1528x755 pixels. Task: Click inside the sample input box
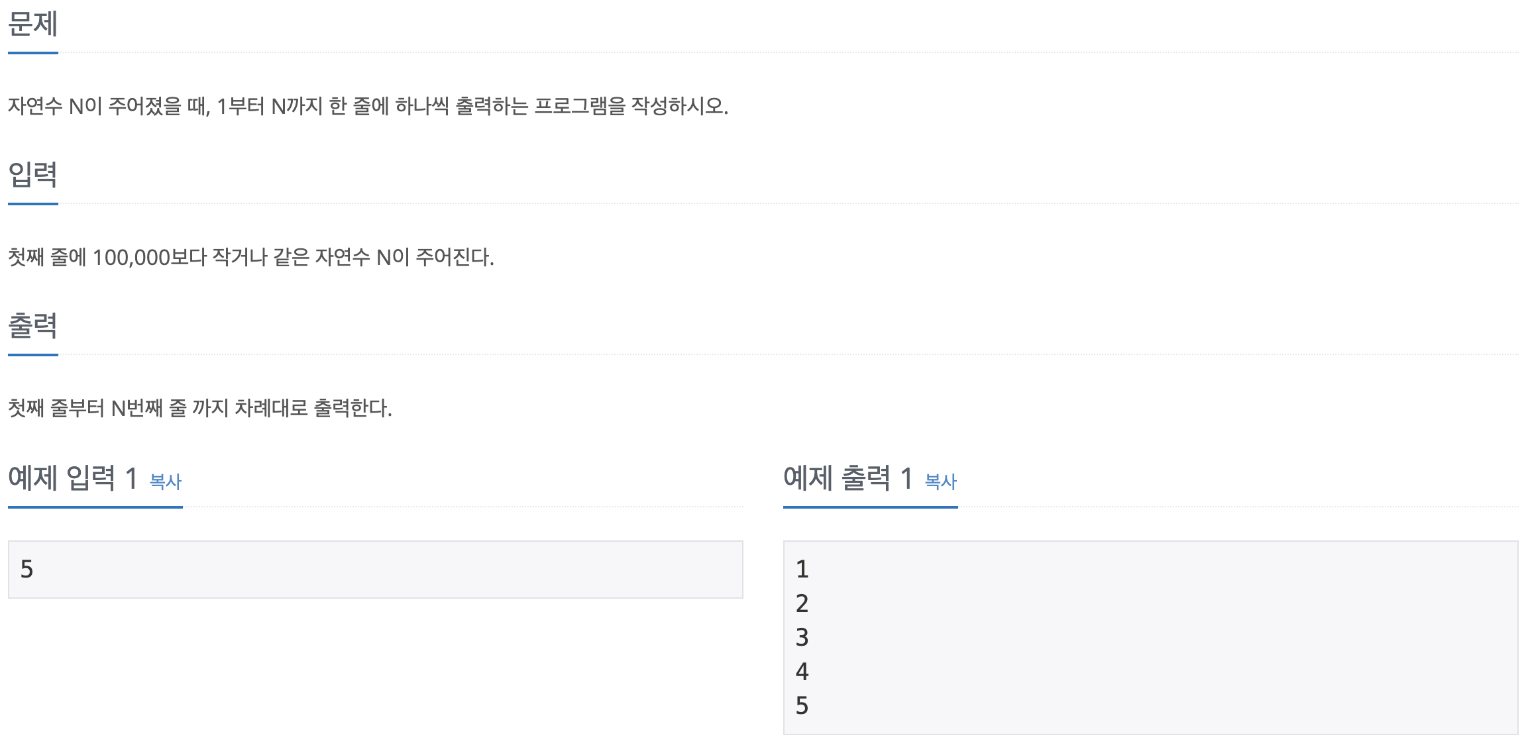pyautogui.click(x=375, y=570)
